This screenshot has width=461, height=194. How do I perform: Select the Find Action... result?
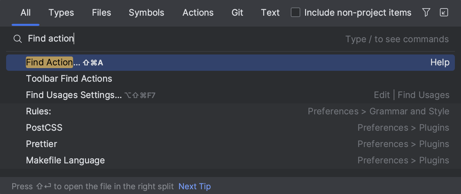tap(53, 63)
